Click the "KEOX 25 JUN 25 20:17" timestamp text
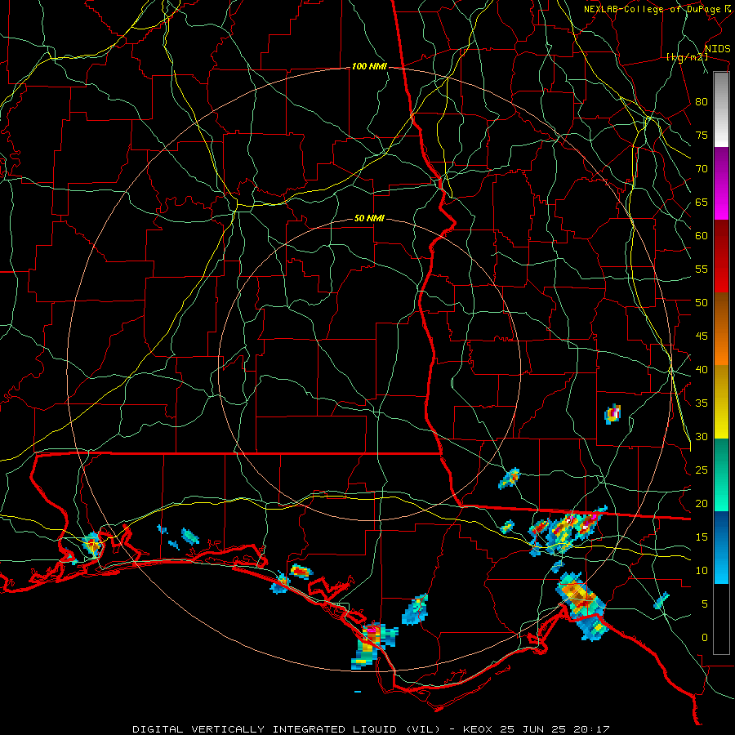The image size is (735, 735). click(537, 729)
